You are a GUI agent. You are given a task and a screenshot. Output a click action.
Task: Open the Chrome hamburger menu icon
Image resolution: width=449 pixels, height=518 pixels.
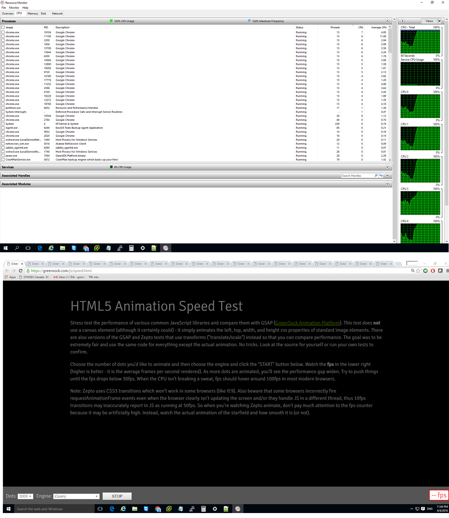(447, 271)
